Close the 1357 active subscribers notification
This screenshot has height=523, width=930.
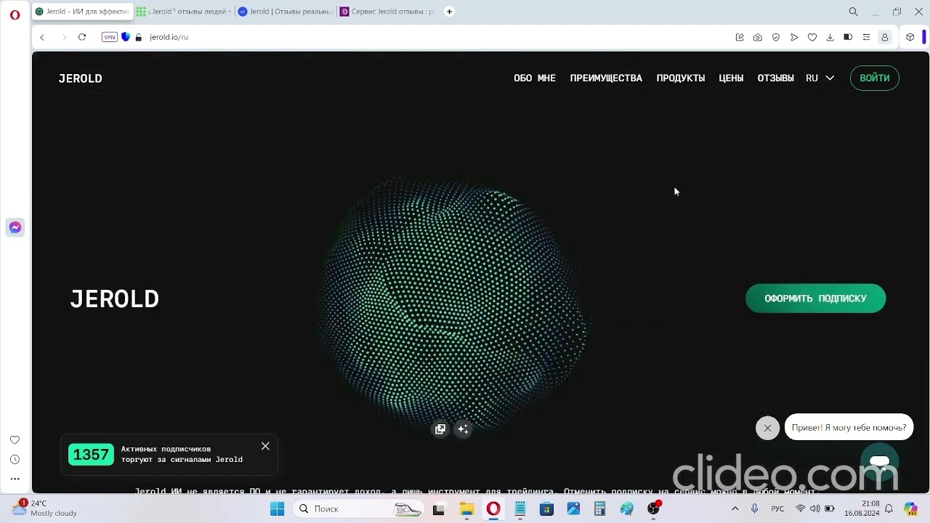pyautogui.click(x=265, y=446)
